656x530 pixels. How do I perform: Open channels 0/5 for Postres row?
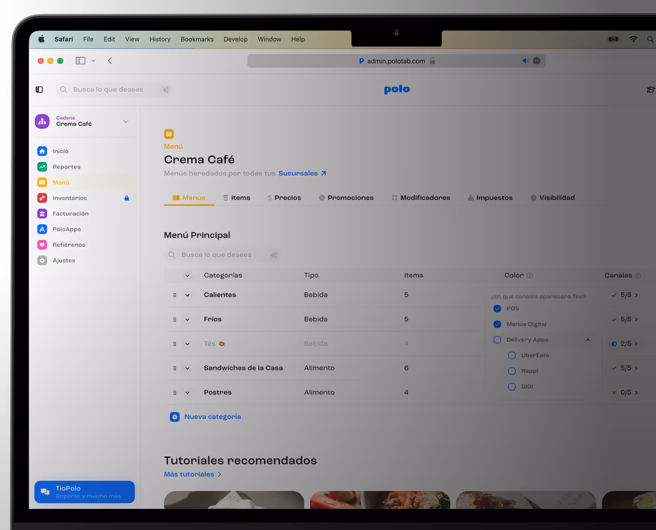click(x=625, y=393)
